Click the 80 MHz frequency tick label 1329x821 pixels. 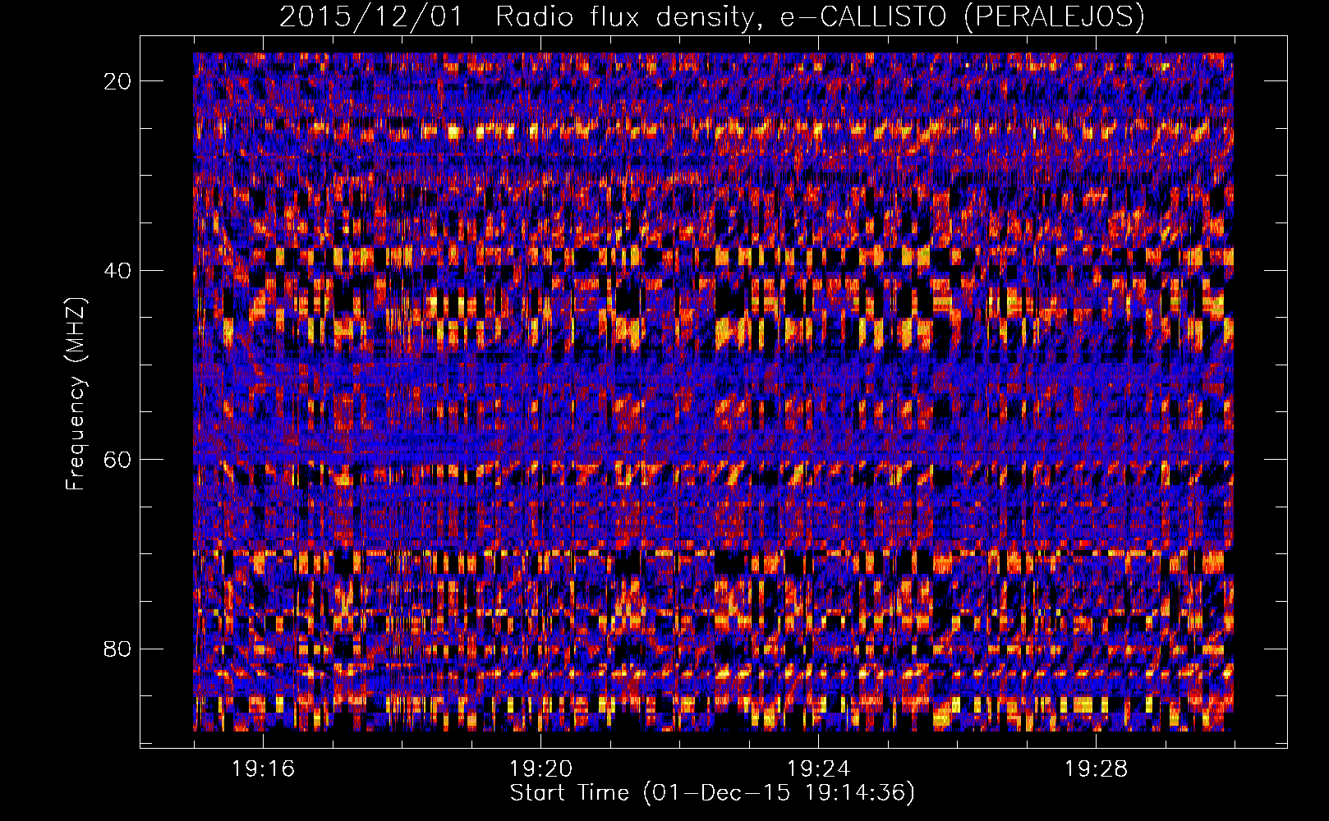[118, 649]
